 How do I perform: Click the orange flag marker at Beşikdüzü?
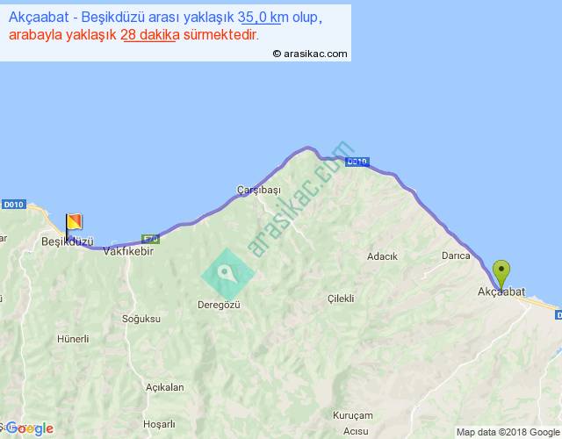(x=73, y=223)
